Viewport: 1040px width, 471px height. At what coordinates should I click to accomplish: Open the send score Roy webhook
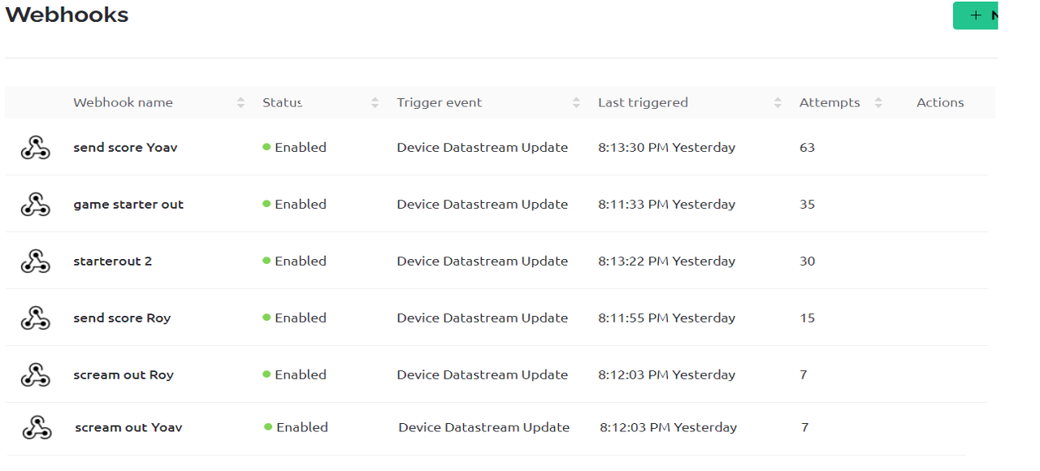122,318
